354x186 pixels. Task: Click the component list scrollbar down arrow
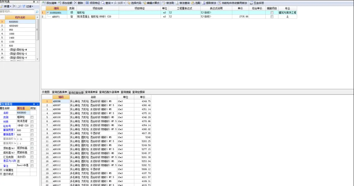(37, 59)
